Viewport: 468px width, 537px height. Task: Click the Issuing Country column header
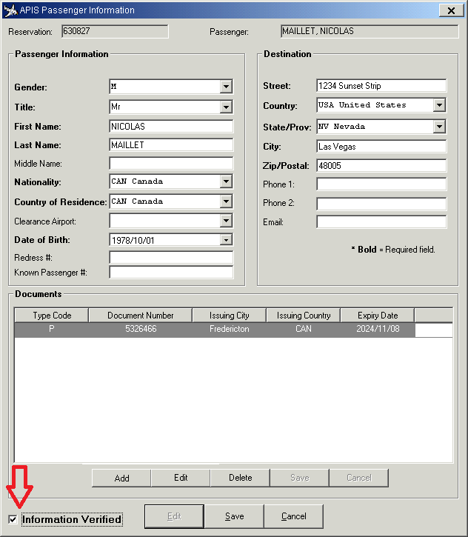tap(304, 316)
